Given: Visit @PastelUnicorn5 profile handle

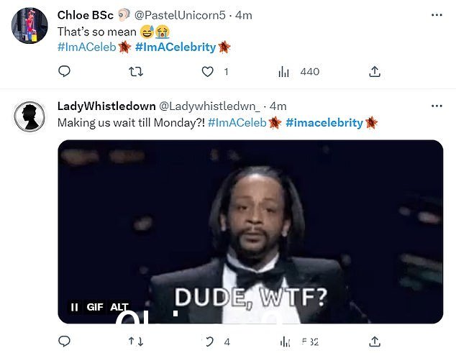Looking at the screenshot, I should pos(180,15).
